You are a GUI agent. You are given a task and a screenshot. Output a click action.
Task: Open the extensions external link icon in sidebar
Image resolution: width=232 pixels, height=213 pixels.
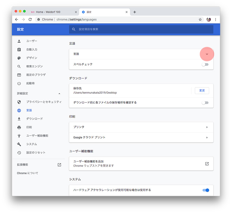(x=59, y=165)
